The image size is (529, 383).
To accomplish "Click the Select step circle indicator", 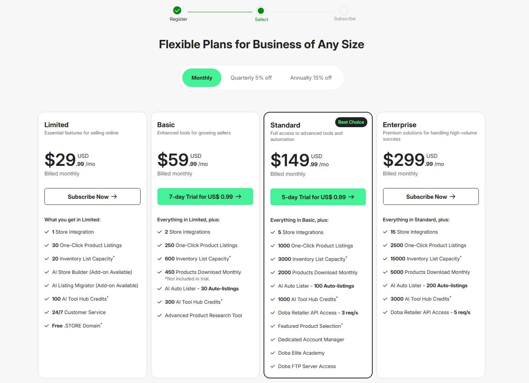I will pyautogui.click(x=261, y=11).
